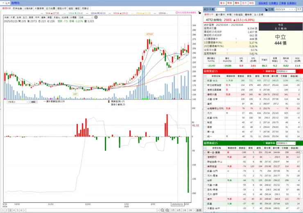This screenshot has height=213, width=303.
Task: Click the zoom-out magnifier below the chart
Action: point(162,210)
